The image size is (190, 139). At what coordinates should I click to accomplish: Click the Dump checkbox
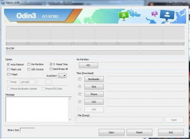pos(8,82)
